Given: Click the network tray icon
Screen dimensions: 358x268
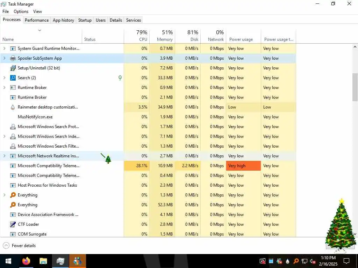Looking at the screenshot, I should 305,261.
